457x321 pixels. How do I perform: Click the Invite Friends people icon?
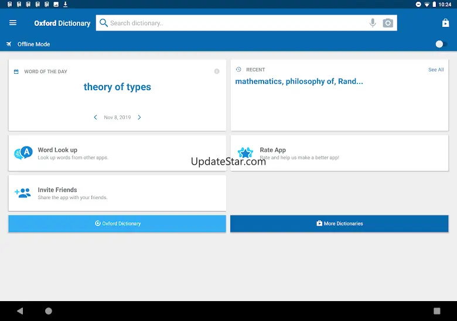23,193
